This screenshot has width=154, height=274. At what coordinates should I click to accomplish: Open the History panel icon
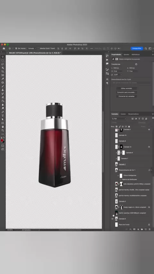coord(107,56)
